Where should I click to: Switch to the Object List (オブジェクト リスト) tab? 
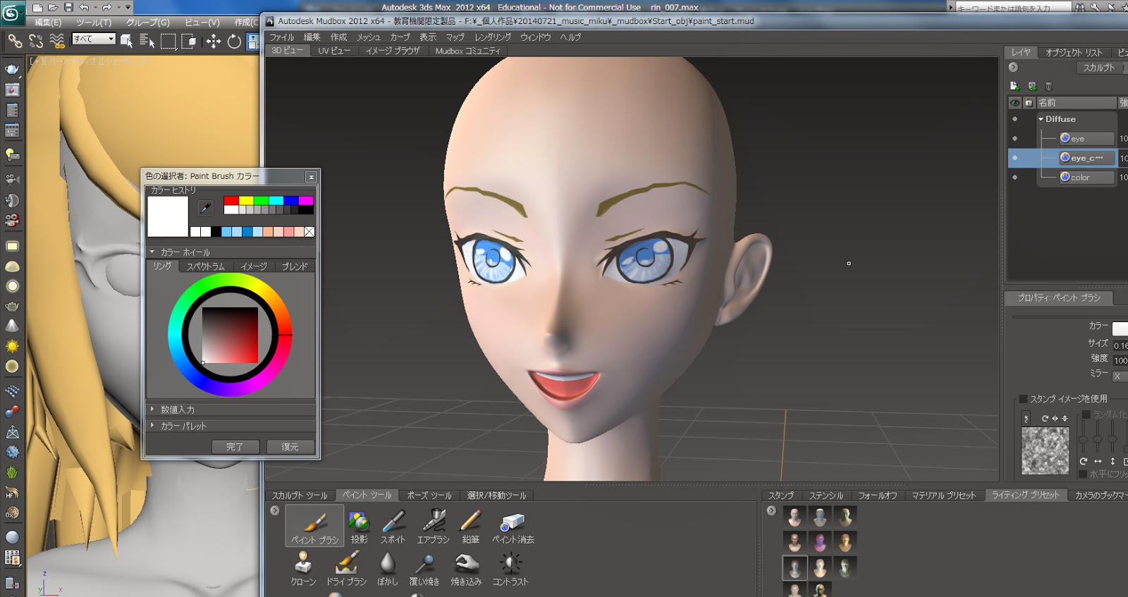coord(1074,53)
